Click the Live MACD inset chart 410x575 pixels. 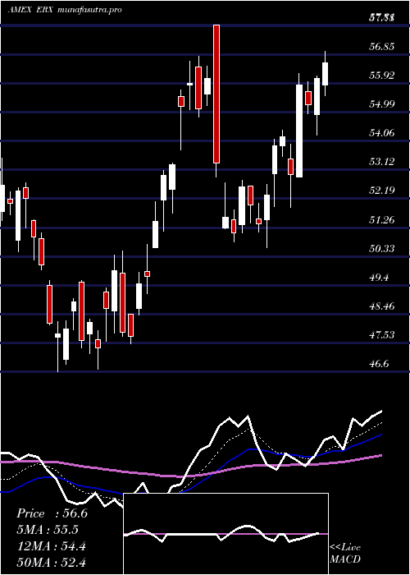[x=225, y=534]
